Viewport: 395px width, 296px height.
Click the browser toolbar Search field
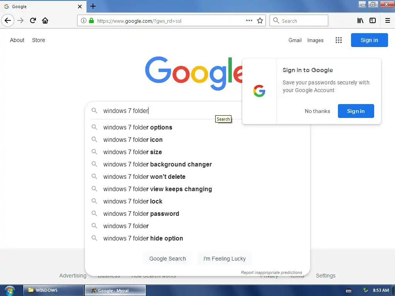299,21
